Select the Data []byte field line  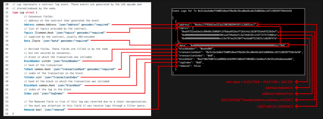click(57, 41)
